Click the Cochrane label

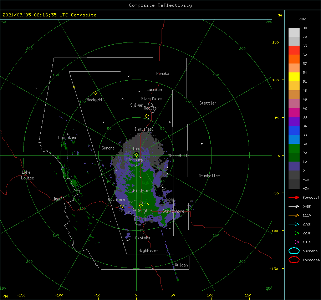point(117,199)
